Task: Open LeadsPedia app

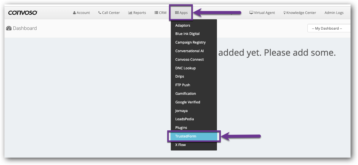Action: point(194,119)
